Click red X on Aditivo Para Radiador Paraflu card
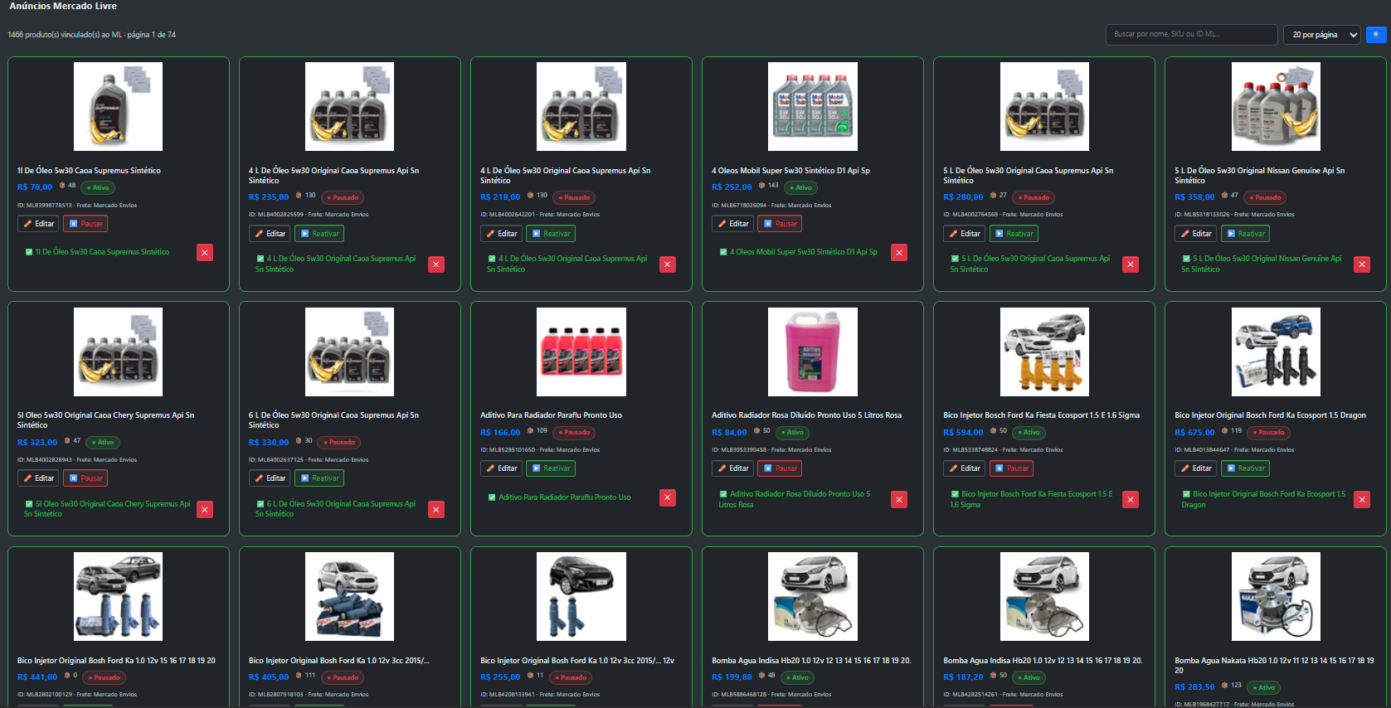The height and width of the screenshot is (708, 1391). click(668, 497)
